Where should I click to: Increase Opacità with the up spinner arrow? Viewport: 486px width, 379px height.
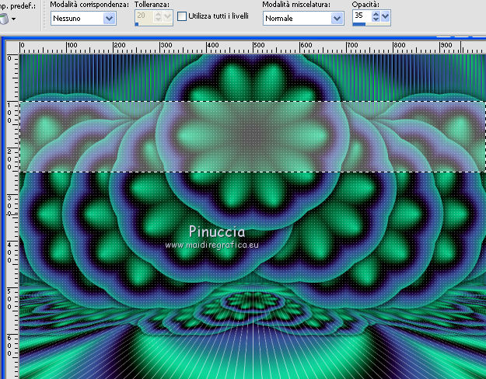coord(375,13)
